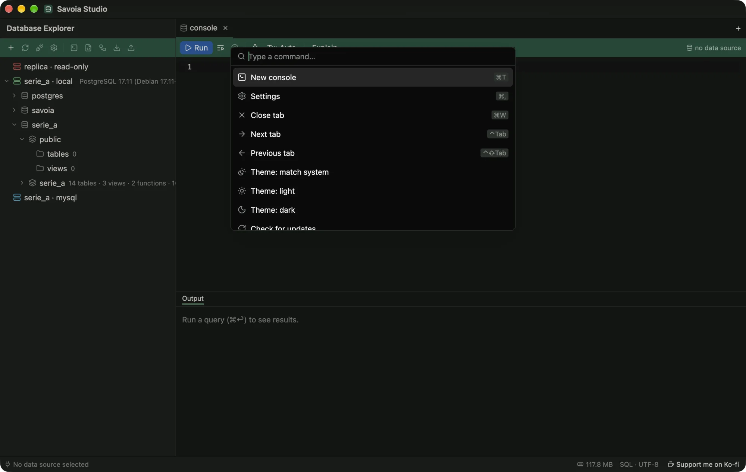This screenshot has width=746, height=472.
Task: Expand the postgres database node
Action: (14, 96)
